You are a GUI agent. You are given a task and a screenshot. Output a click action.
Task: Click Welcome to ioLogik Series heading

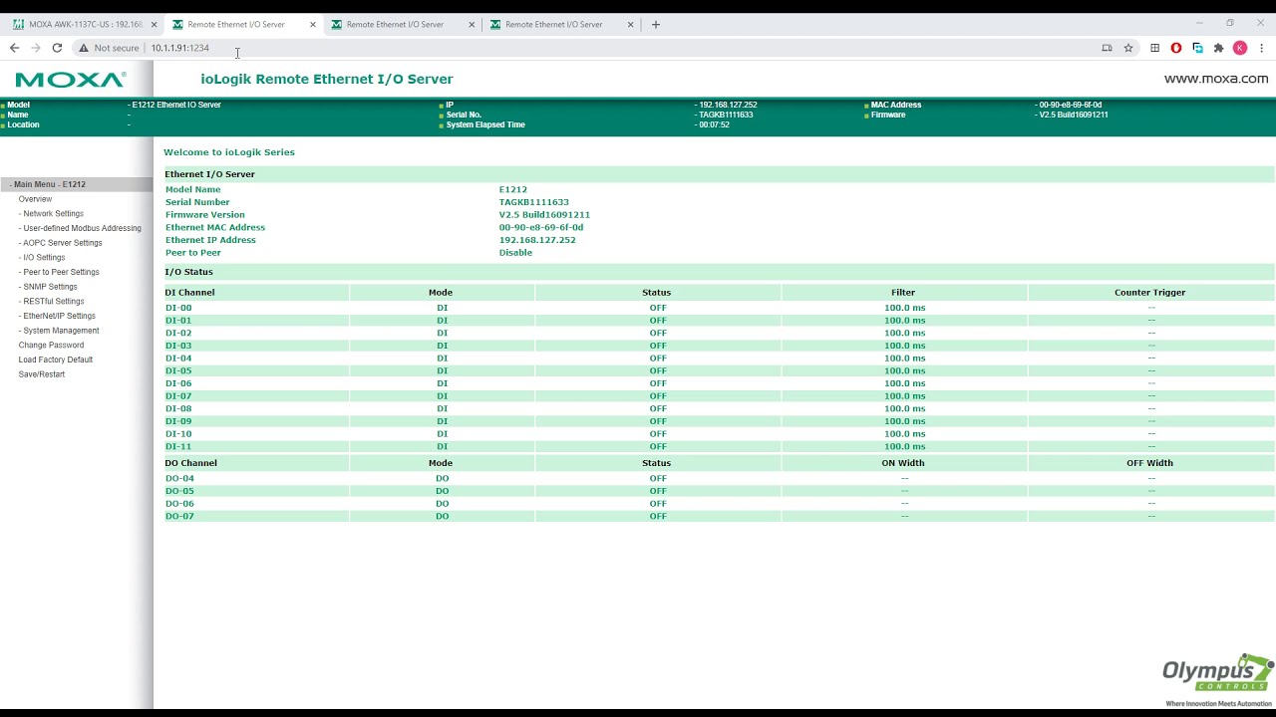pos(229,152)
